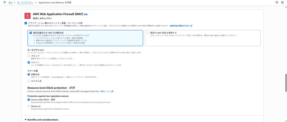287x122 pixels.
Task: Open the external link icon after 詳細はこちら
Action: click(112, 91)
